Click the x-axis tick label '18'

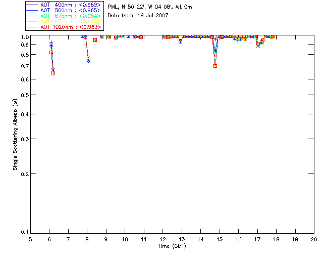tap(276, 239)
